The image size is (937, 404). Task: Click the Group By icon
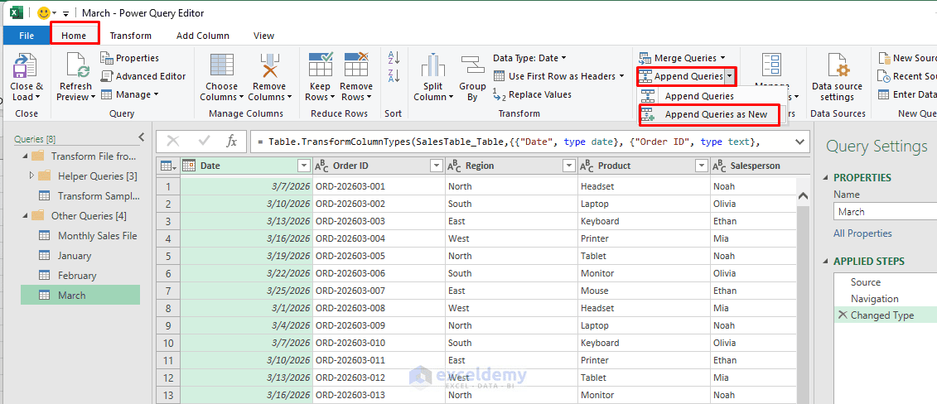[472, 65]
